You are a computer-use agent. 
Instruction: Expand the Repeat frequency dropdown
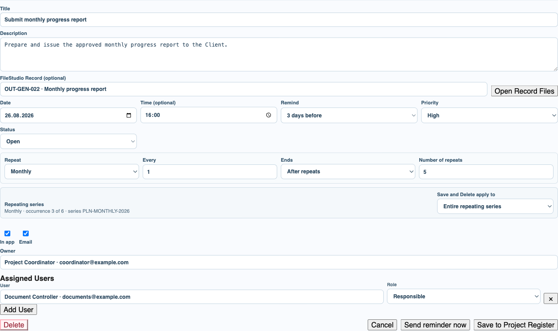[x=72, y=172]
